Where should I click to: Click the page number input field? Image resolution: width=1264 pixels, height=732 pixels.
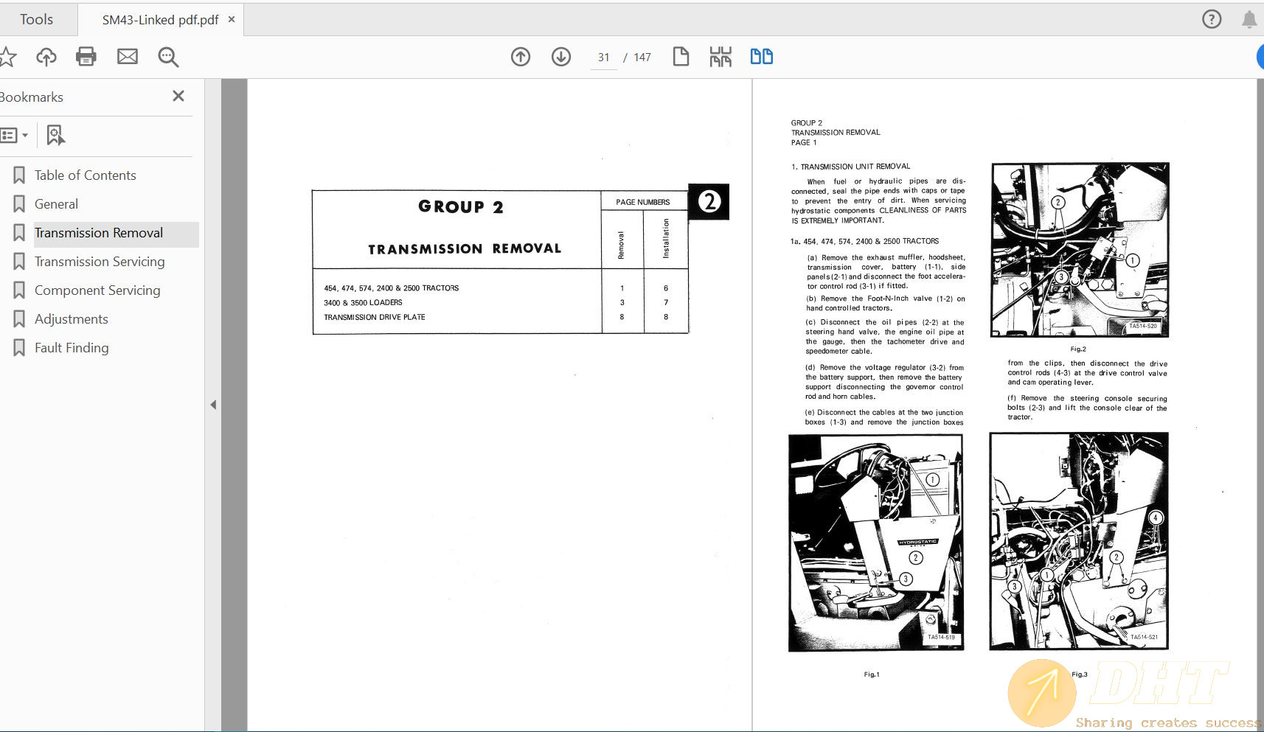[x=603, y=57]
